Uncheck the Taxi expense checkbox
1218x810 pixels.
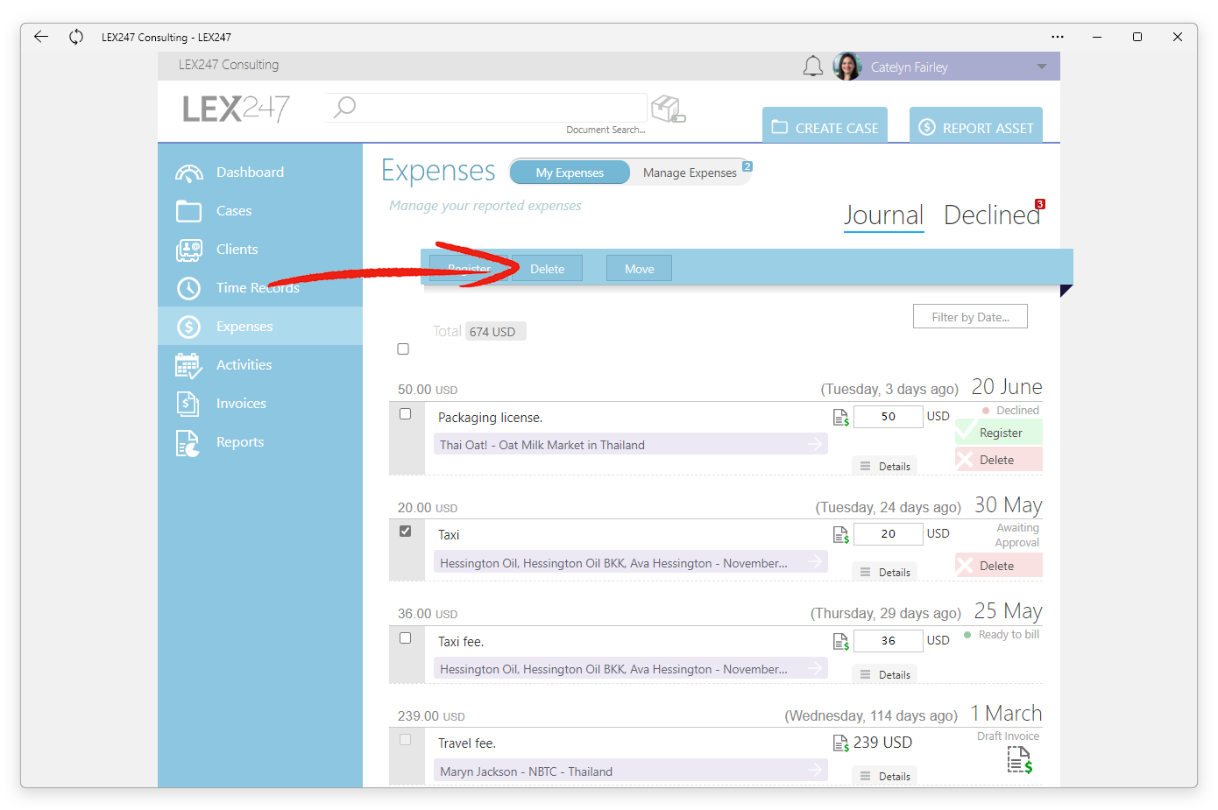[405, 531]
